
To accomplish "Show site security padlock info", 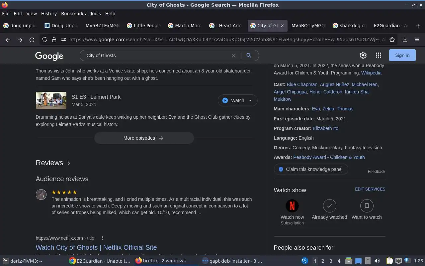I will [x=54, y=40].
